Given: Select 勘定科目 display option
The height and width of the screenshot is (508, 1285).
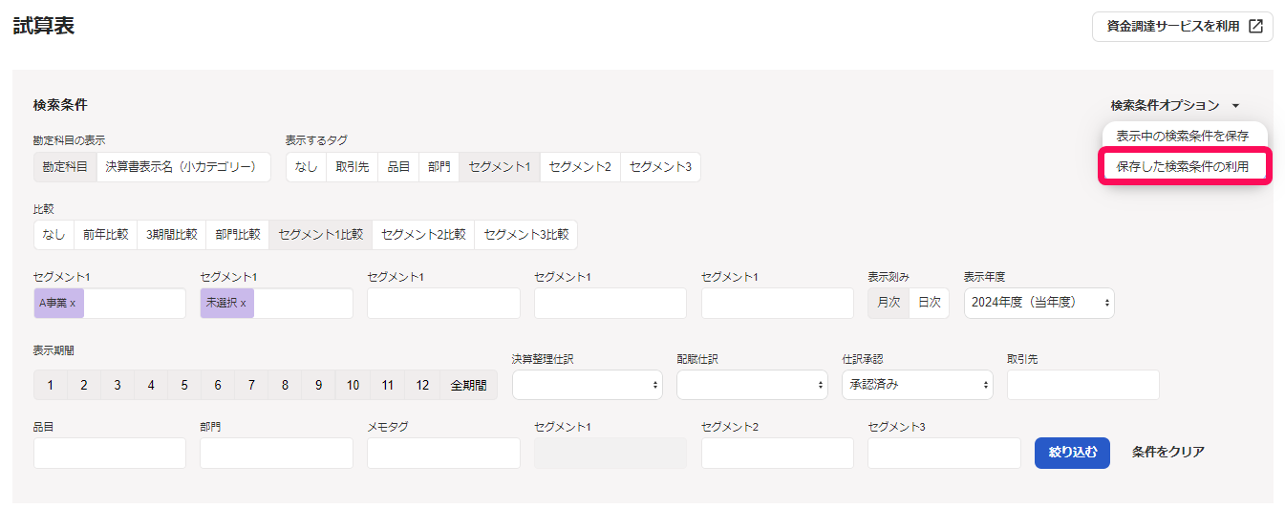Looking at the screenshot, I should 65,167.
